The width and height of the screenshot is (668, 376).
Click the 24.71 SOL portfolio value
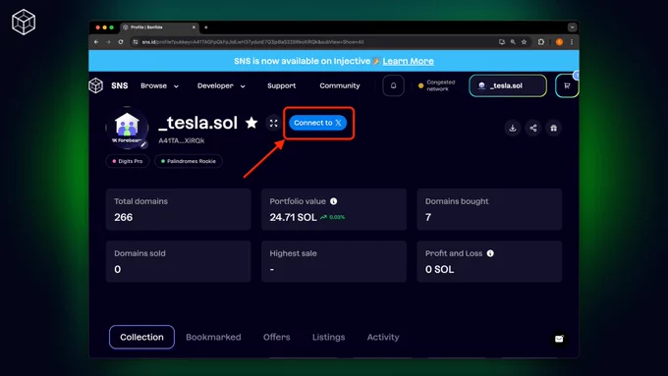tap(293, 217)
